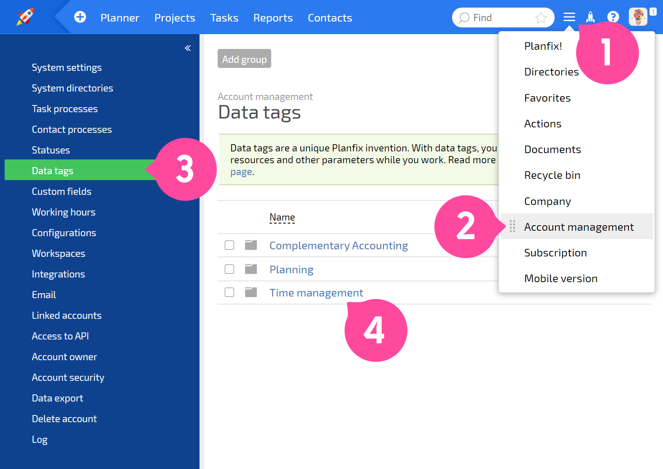
Task: Open Workspaces in sidebar
Action: point(58,253)
